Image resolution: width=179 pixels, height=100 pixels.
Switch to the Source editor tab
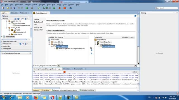(x=49, y=66)
